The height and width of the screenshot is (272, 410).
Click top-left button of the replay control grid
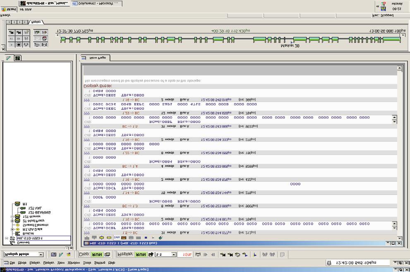(x=11, y=32)
